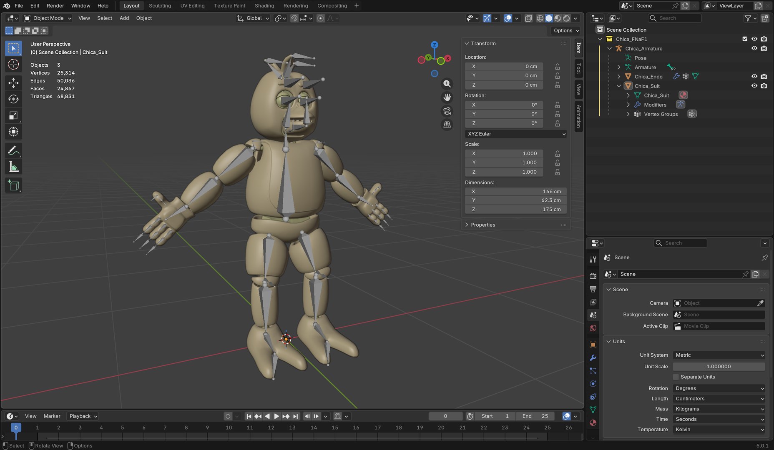Switch perspective/orthographic grid icon

[447, 125]
